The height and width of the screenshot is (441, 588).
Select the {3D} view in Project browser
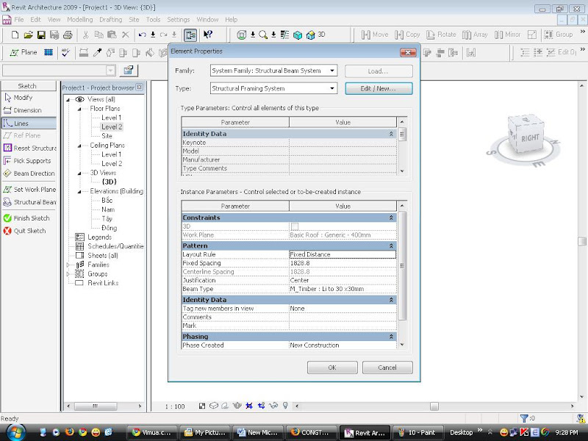coord(110,182)
